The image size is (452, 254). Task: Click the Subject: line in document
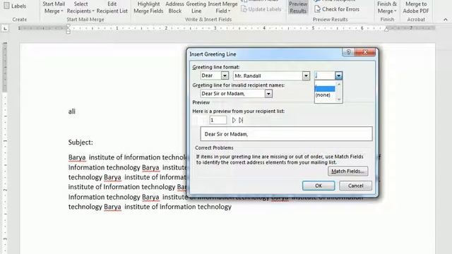coord(81,143)
